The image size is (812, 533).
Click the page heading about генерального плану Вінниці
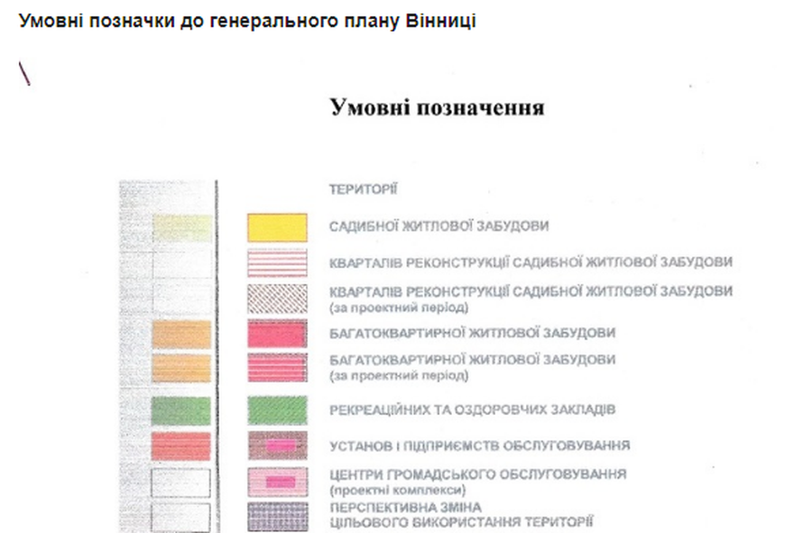coord(247,21)
